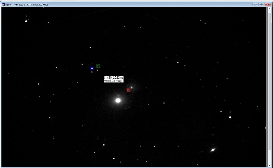273x168 pixels.
Task: Click the number 3 under the blue marker
Action: click(91, 72)
